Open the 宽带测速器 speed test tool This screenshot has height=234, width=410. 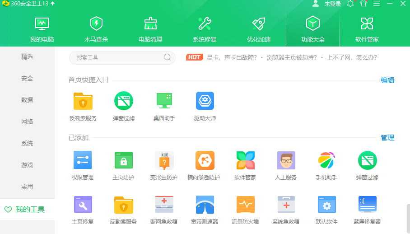tap(205, 205)
